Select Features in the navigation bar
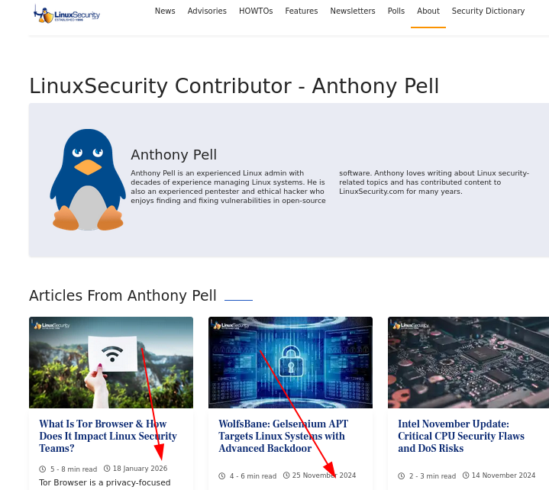Image resolution: width=549 pixels, height=490 pixels. tap(302, 11)
